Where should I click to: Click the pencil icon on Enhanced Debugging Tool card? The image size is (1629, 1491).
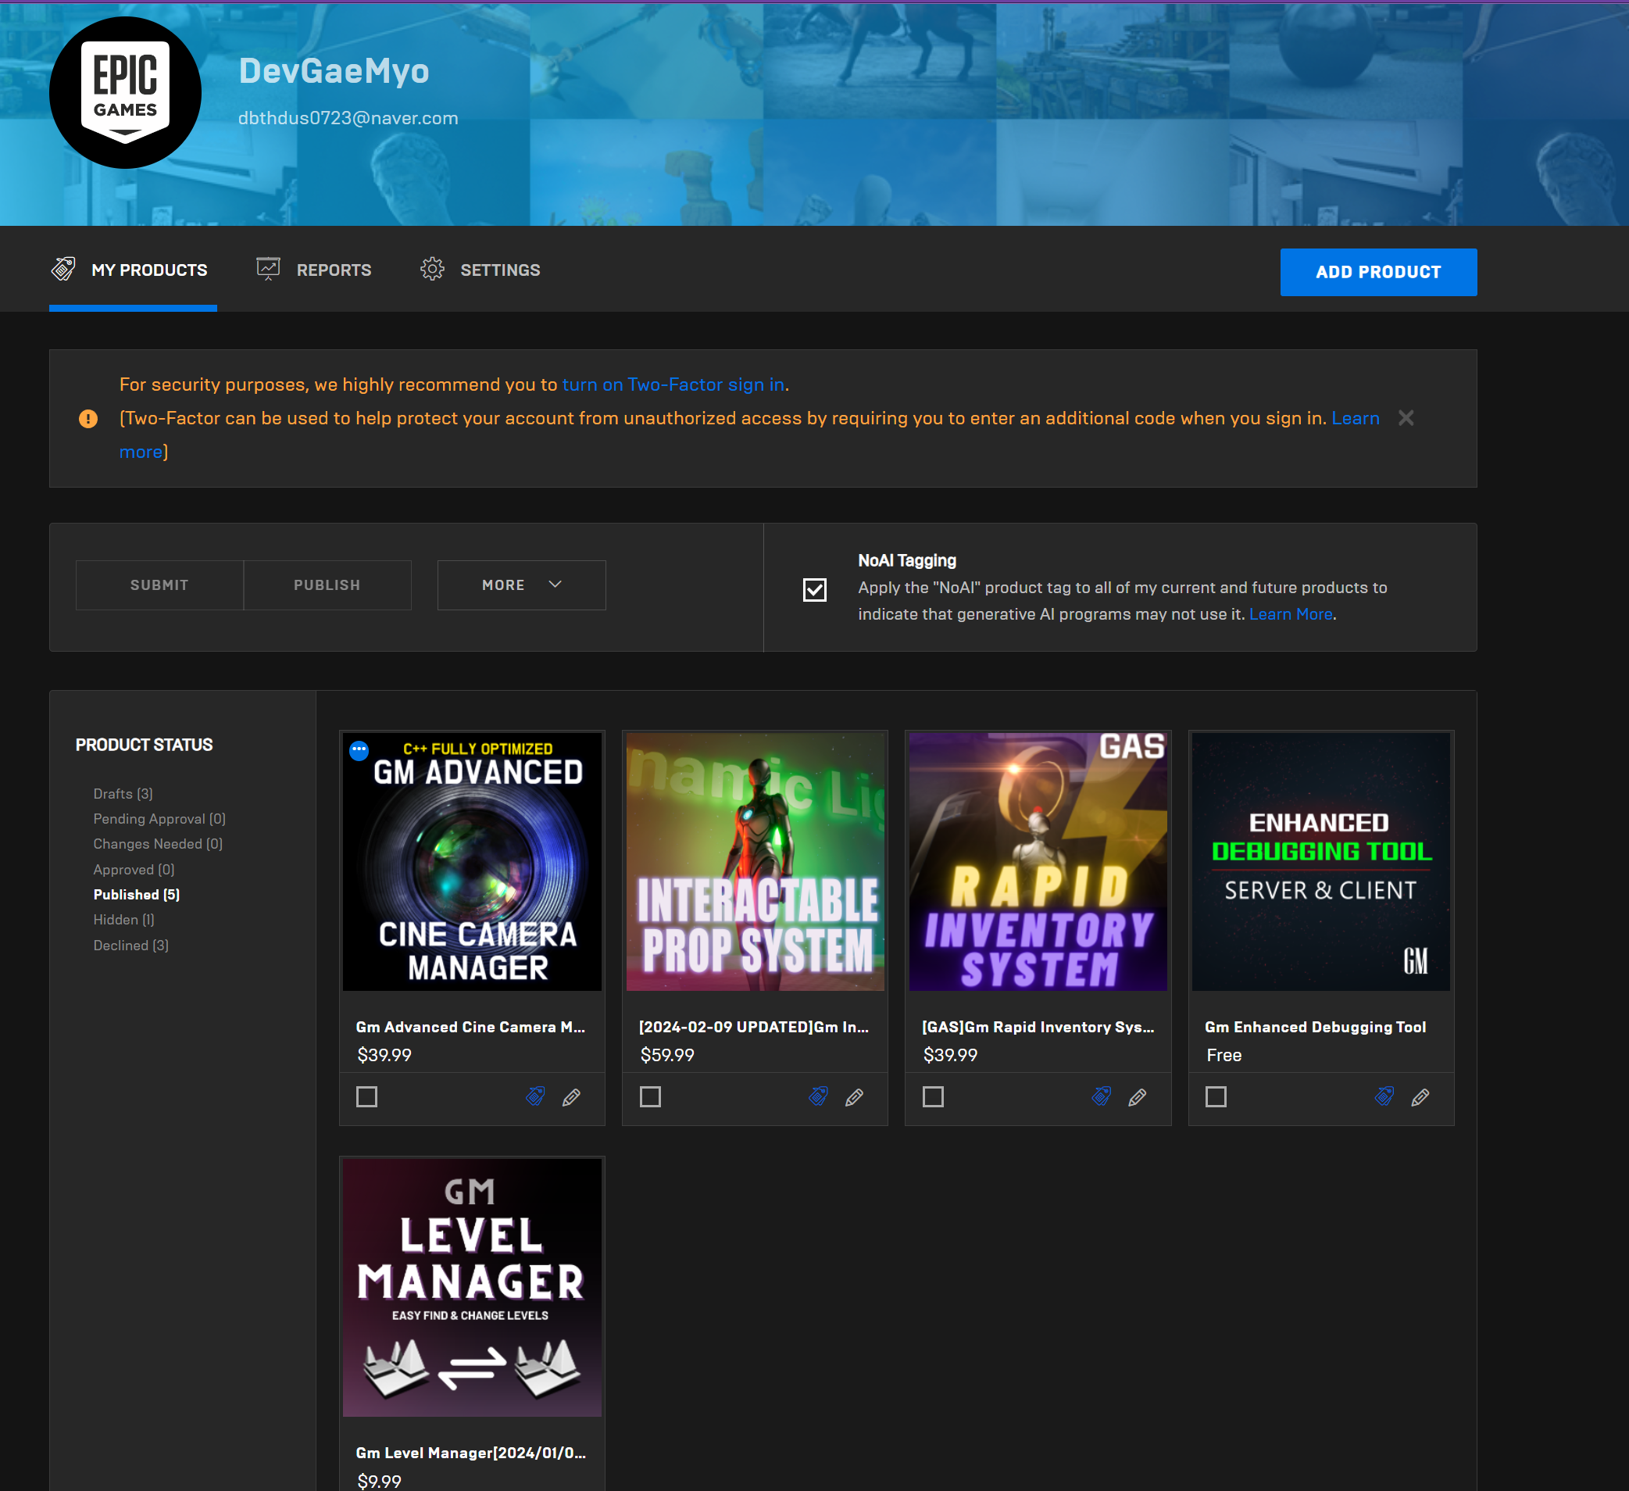pos(1420,1096)
